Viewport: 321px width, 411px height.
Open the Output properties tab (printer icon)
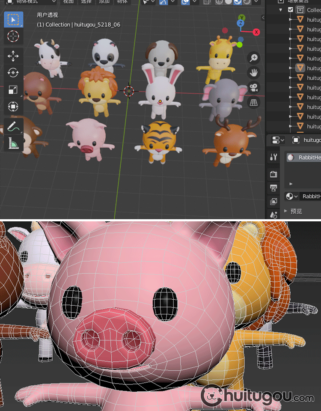273,188
